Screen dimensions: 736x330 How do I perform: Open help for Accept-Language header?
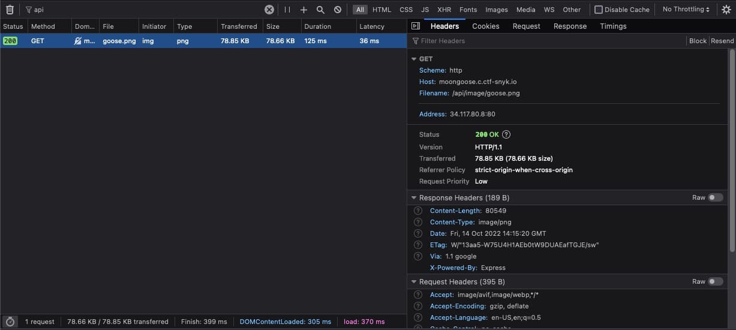coord(418,317)
